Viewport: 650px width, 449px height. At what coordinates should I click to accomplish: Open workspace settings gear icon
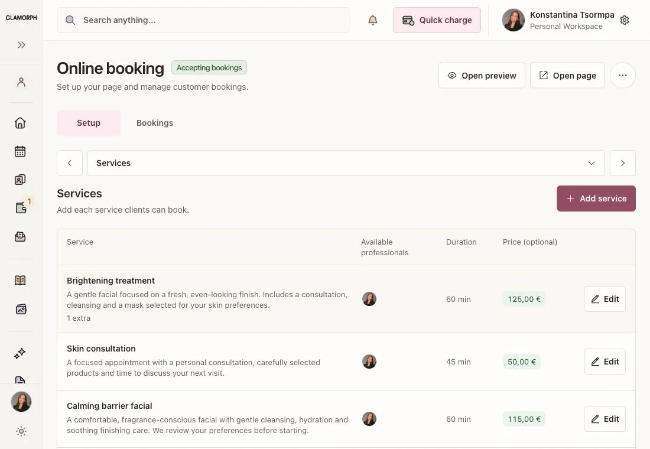click(625, 20)
